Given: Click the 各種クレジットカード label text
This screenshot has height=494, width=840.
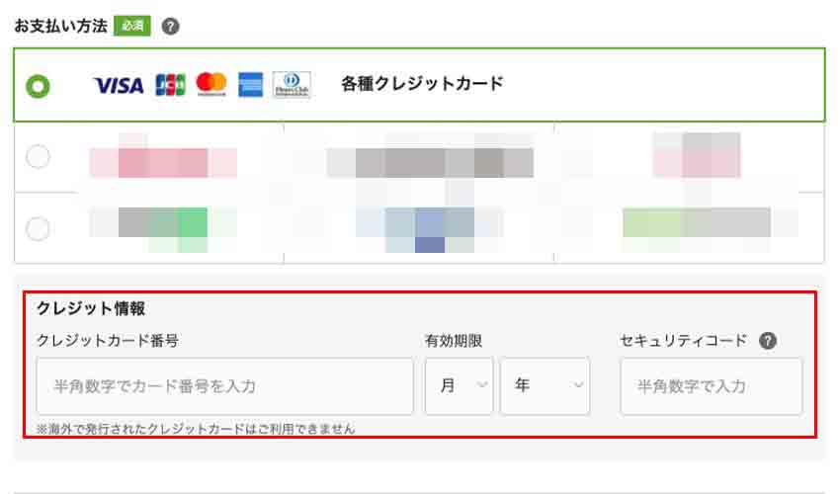Looking at the screenshot, I should pos(422,84).
